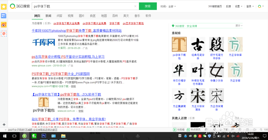Click the blue shield security tray icon
This screenshot has height=140, width=268.
coord(209,136)
